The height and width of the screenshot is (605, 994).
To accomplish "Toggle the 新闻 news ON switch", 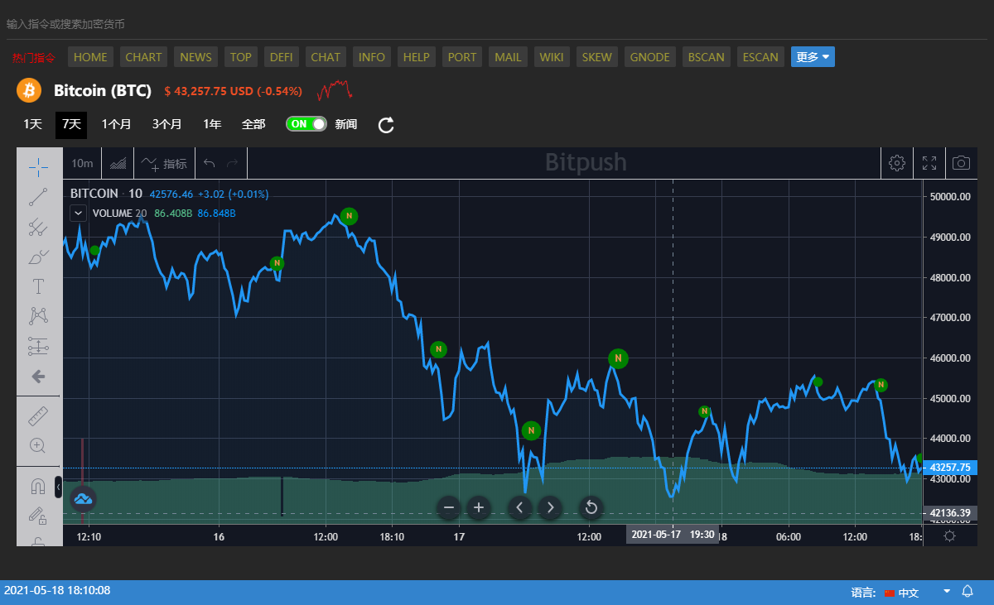I will click(x=306, y=124).
